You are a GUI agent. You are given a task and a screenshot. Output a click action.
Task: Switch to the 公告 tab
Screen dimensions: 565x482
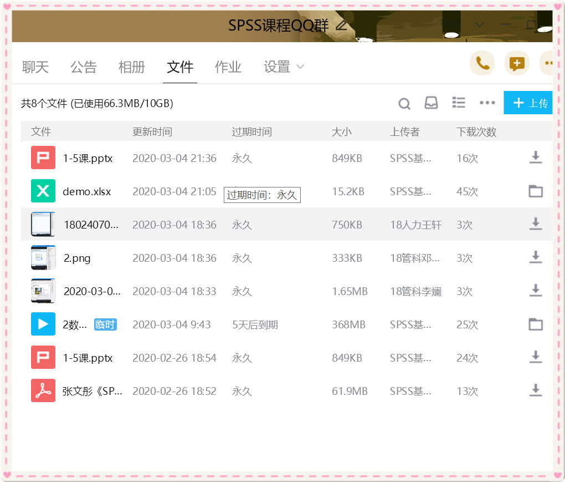84,67
